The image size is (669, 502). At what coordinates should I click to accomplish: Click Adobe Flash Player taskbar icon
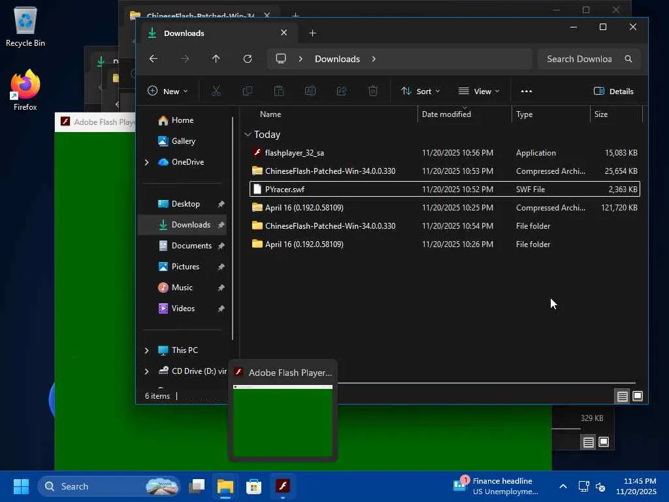pyautogui.click(x=282, y=486)
